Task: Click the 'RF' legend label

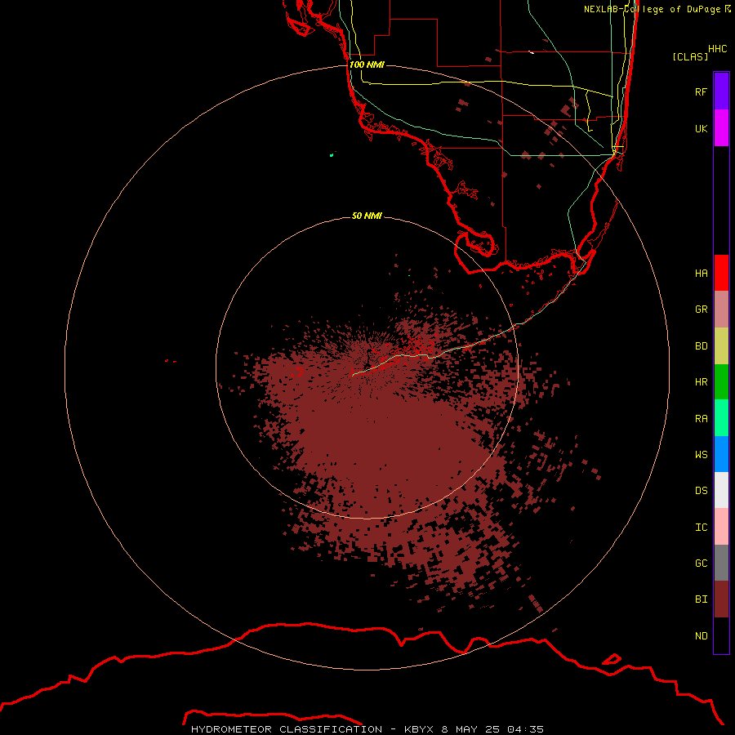Action: coord(702,91)
